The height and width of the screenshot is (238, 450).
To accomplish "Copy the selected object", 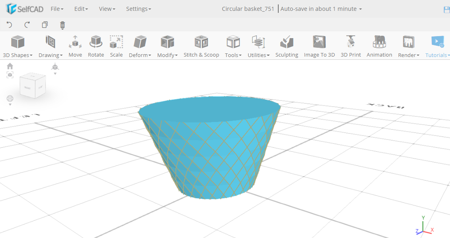I will click(45, 25).
